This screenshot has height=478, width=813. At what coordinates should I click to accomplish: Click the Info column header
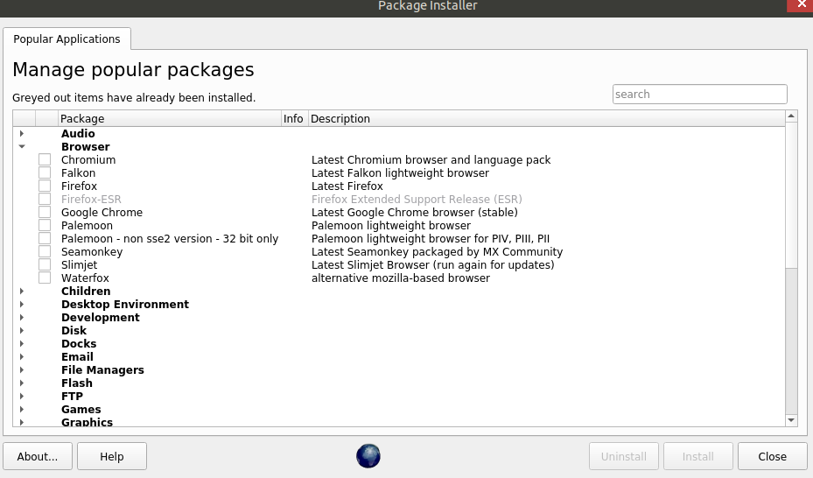[295, 119]
